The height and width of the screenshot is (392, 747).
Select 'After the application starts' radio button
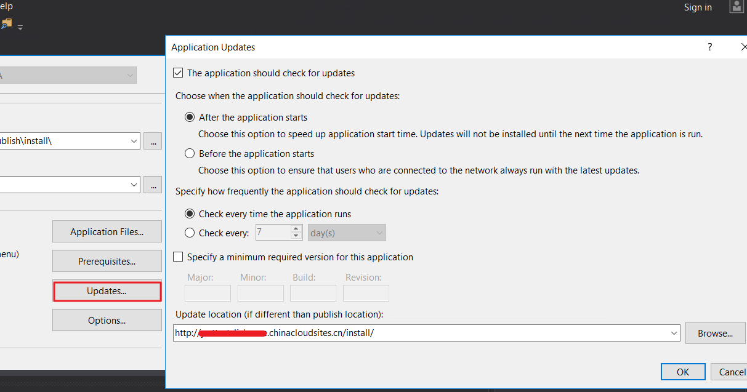(x=190, y=117)
